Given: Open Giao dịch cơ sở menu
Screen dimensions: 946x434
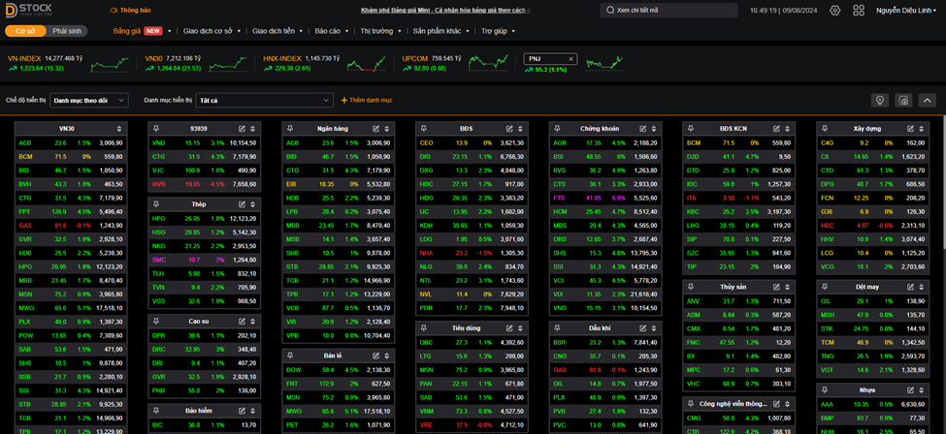Looking at the screenshot, I should pyautogui.click(x=212, y=31).
